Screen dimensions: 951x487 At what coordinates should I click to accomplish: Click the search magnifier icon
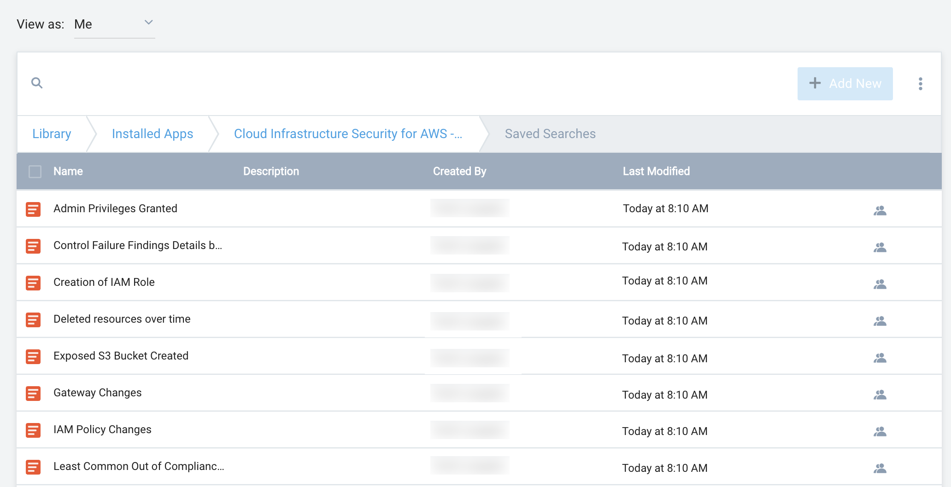point(37,83)
